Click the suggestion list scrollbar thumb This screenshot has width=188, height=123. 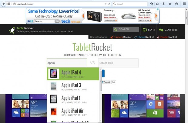(x=100, y=81)
